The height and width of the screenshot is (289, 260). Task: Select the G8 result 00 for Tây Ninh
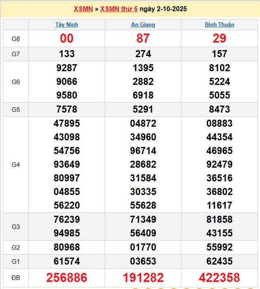[67, 39]
